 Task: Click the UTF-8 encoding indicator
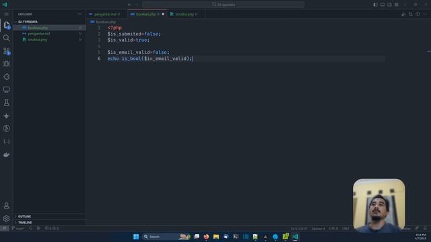click(x=333, y=229)
